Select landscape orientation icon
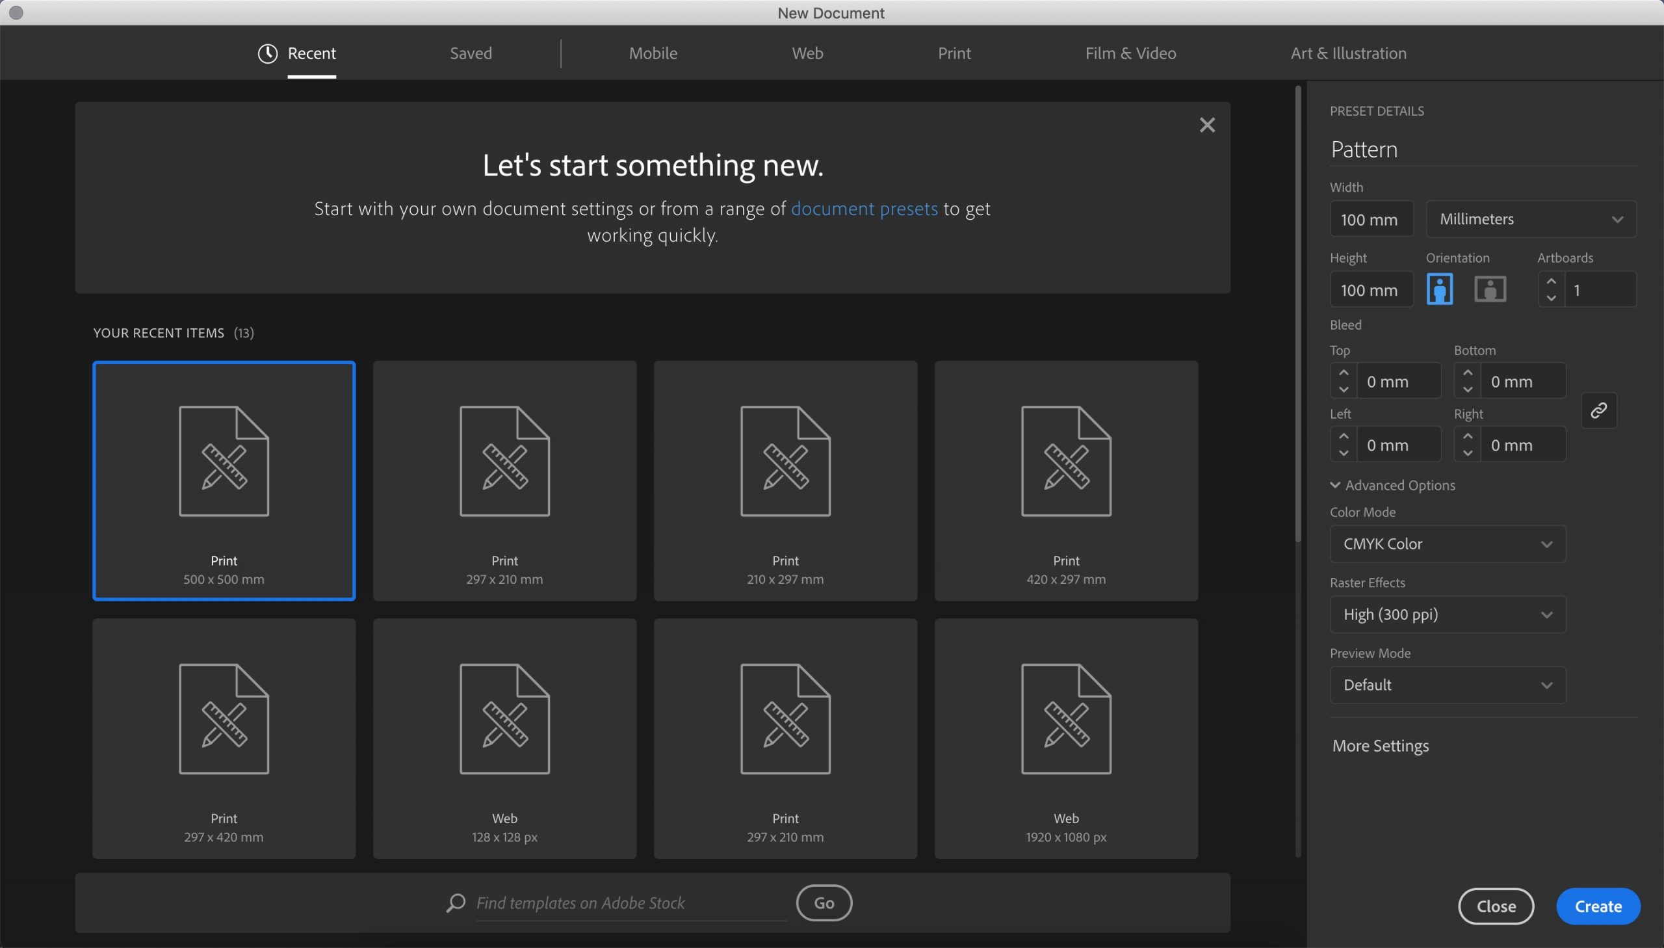 pyautogui.click(x=1490, y=289)
